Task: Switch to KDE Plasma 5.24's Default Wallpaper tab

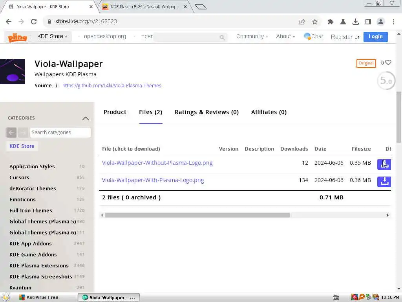Action: (x=144, y=7)
